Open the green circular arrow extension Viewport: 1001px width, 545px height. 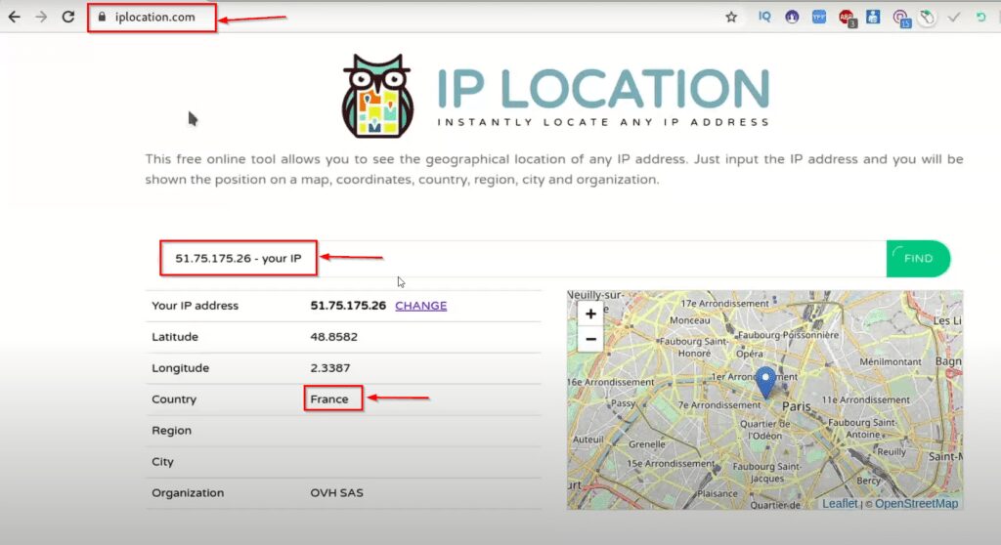tap(981, 18)
